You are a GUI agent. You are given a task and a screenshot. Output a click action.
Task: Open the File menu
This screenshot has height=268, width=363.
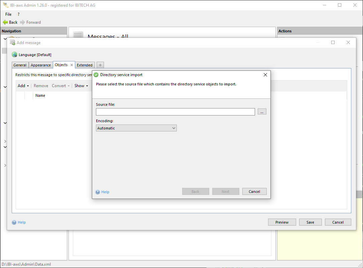8,14
